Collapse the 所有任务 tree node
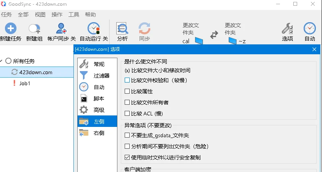 pos(2,61)
